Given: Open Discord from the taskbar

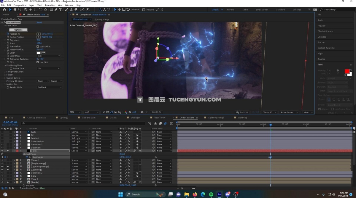Looking at the screenshot, I should click(x=228, y=194).
